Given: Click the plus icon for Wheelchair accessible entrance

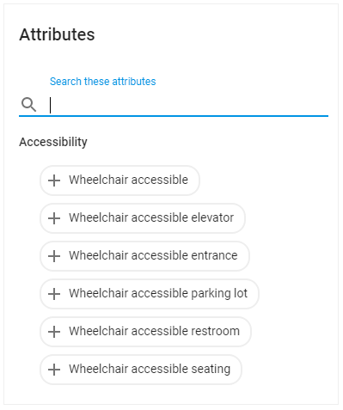Looking at the screenshot, I should pyautogui.click(x=54, y=256).
